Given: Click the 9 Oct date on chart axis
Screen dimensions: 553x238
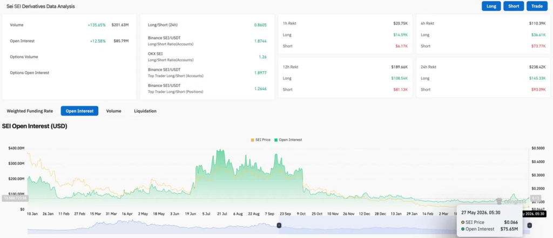Looking at the screenshot, I should pos(301,214).
